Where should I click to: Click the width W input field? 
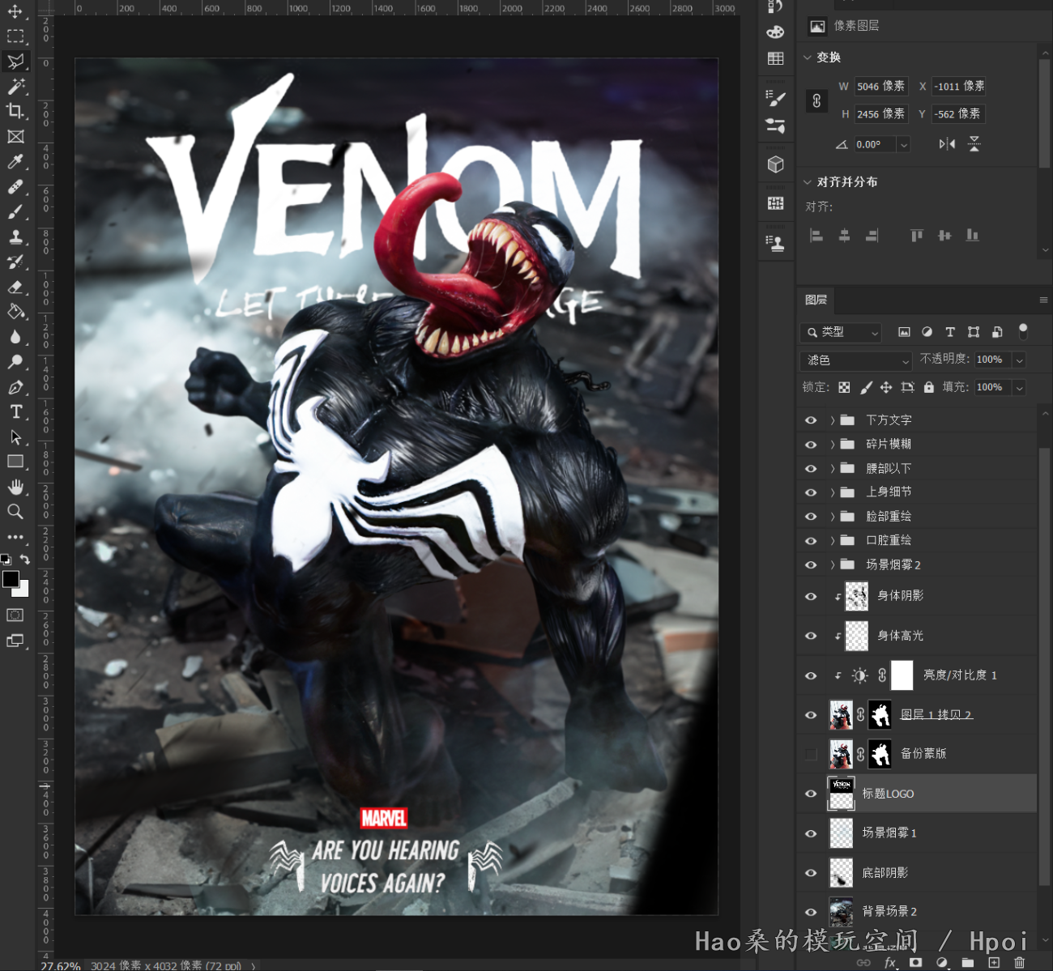pyautogui.click(x=880, y=87)
